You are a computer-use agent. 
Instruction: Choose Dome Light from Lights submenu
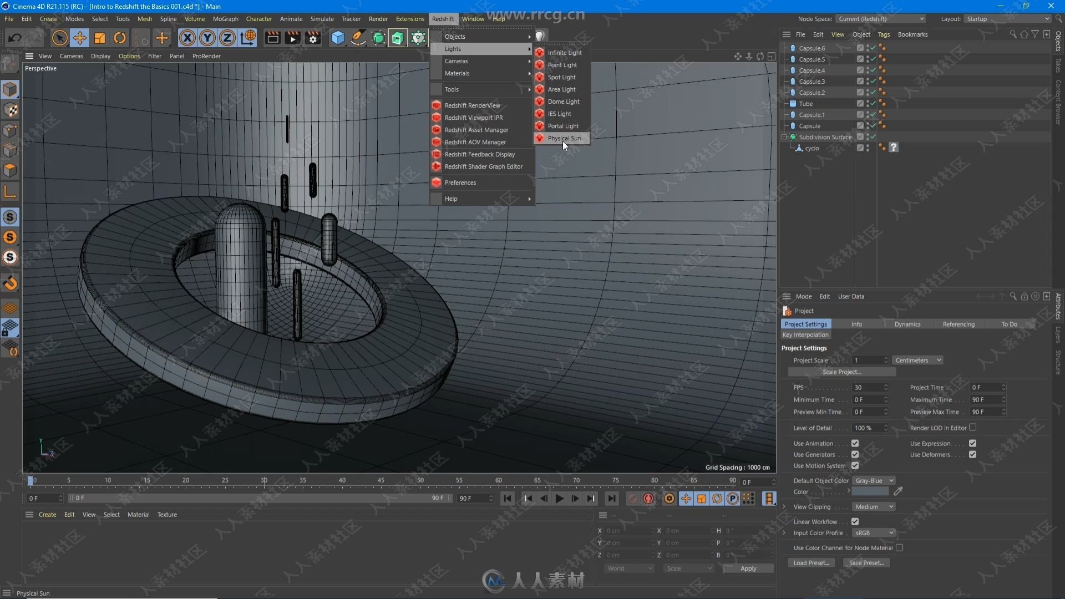(561, 101)
